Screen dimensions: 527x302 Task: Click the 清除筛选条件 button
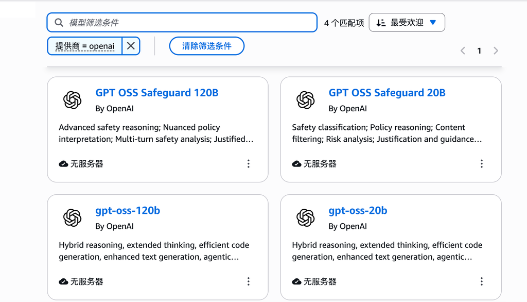pyautogui.click(x=206, y=46)
